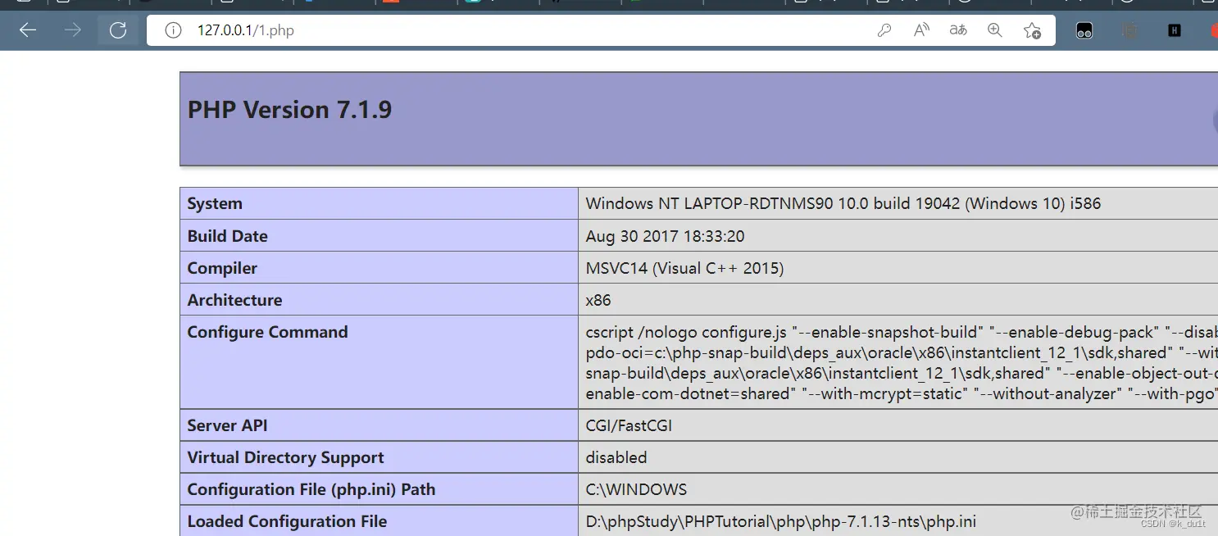Click the disabled value cell
Screen dimensions: 1218x536
tap(898, 457)
